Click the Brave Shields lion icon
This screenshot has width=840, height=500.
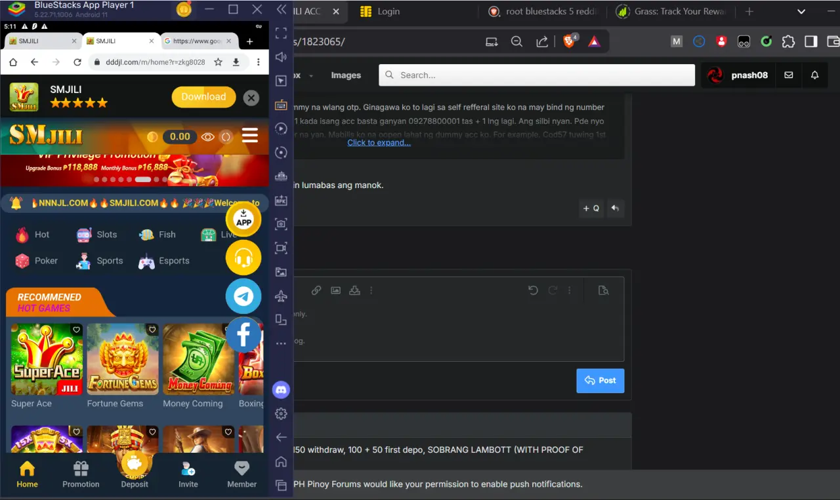click(x=570, y=41)
